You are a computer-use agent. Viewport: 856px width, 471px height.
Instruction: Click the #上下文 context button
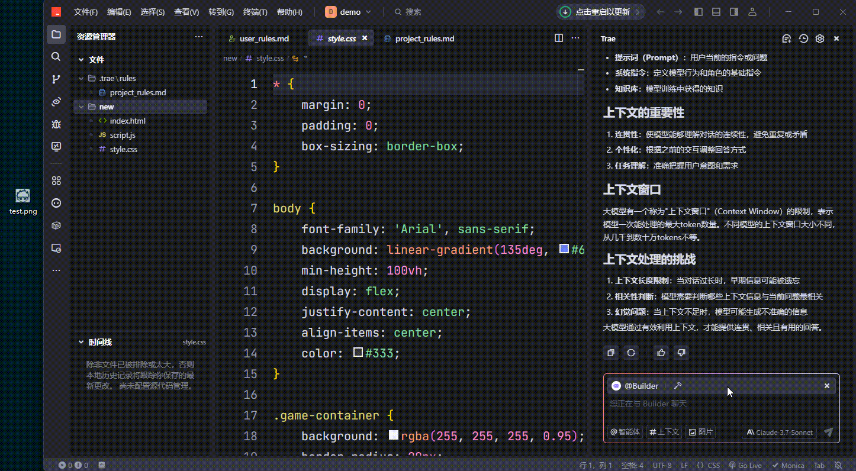coord(664,432)
